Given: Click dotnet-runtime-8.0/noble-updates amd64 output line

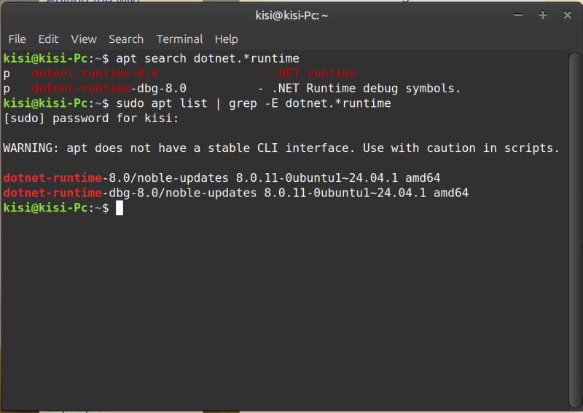Looking at the screenshot, I should pos(222,177).
